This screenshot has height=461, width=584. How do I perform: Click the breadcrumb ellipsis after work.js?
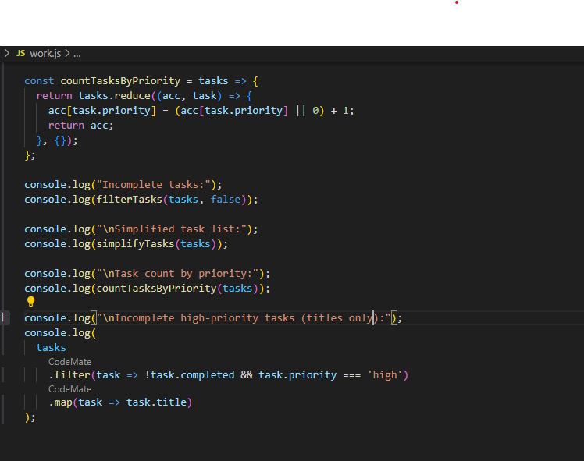click(77, 55)
